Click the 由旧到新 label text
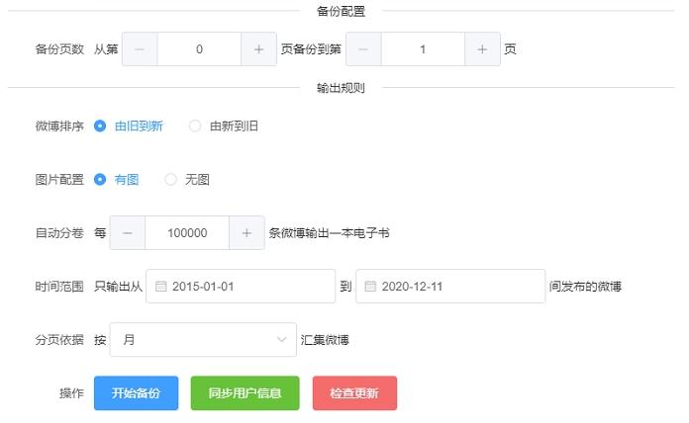 pos(139,127)
